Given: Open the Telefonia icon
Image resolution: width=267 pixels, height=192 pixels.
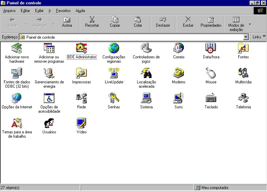Looking at the screenshot, I should click(243, 98).
